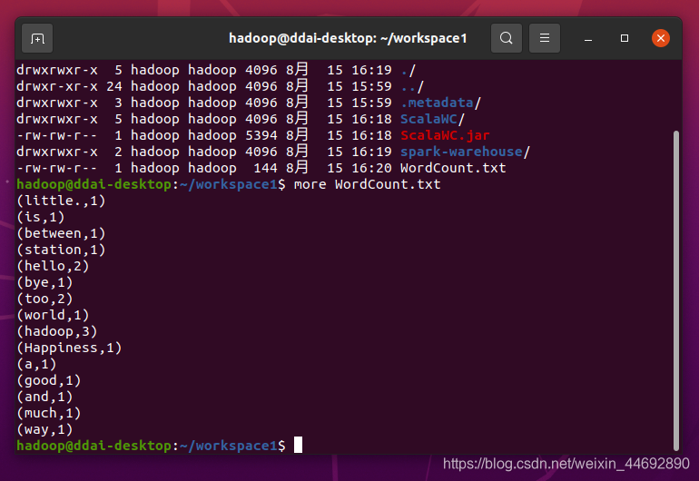Click the (much,1) output line

tap(49, 413)
